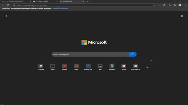Open the MSN Новости quick link tile
Viewport: 188px width, 105px height.
136,67
